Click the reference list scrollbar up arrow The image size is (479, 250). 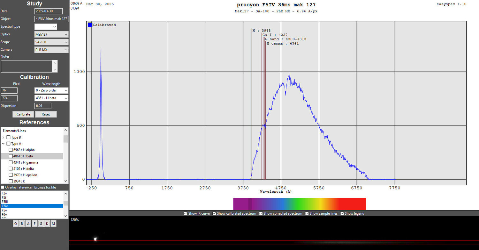pyautogui.click(x=66, y=193)
